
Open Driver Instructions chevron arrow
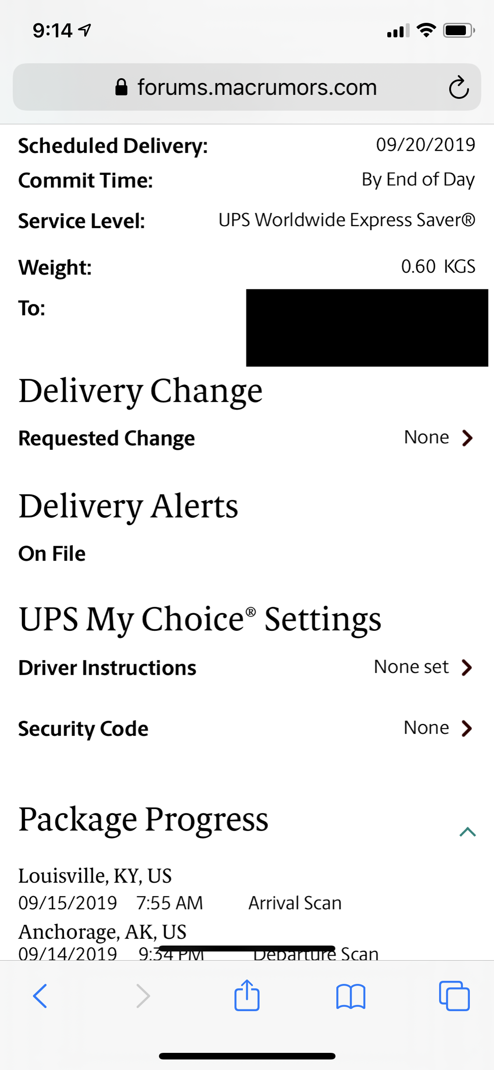point(467,667)
